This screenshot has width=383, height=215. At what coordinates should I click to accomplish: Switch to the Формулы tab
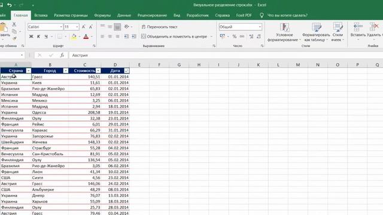[x=102, y=15]
